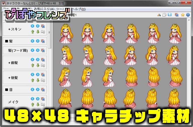
Task: Click the メイク label
Action: click(13, 102)
